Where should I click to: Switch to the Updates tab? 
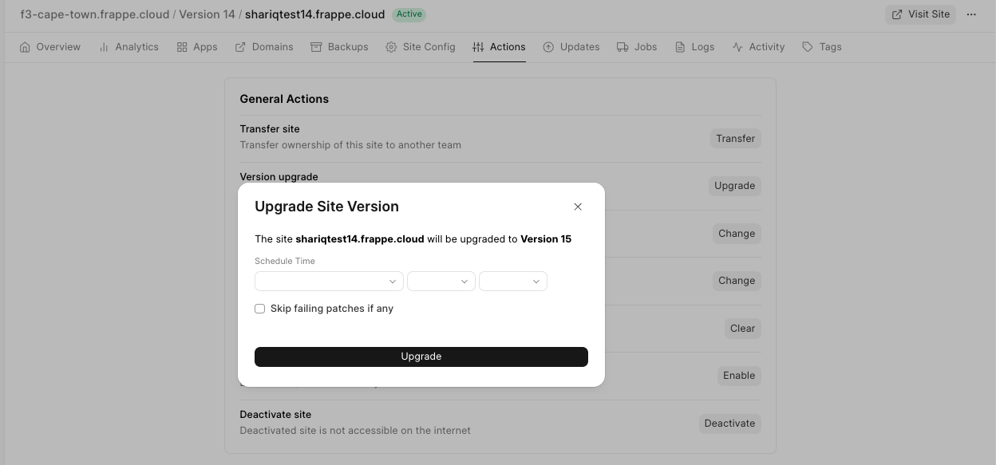click(x=571, y=47)
